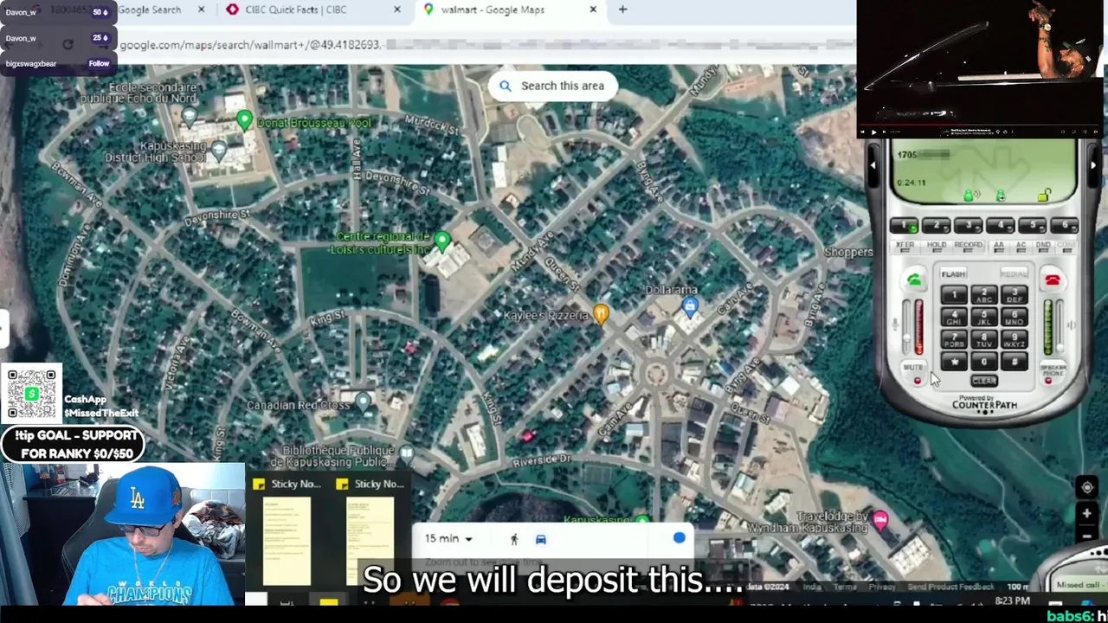Viewport: 1108px width, 623px height.
Task: Toggle AC on the softphone
Action: (1021, 247)
